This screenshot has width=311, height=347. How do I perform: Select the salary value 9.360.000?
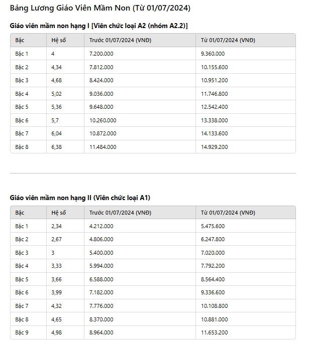[213, 54]
